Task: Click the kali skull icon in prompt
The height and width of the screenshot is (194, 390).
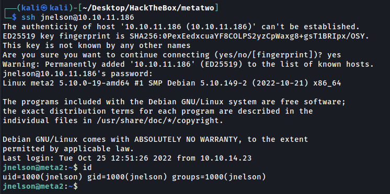Action: [x=44, y=8]
